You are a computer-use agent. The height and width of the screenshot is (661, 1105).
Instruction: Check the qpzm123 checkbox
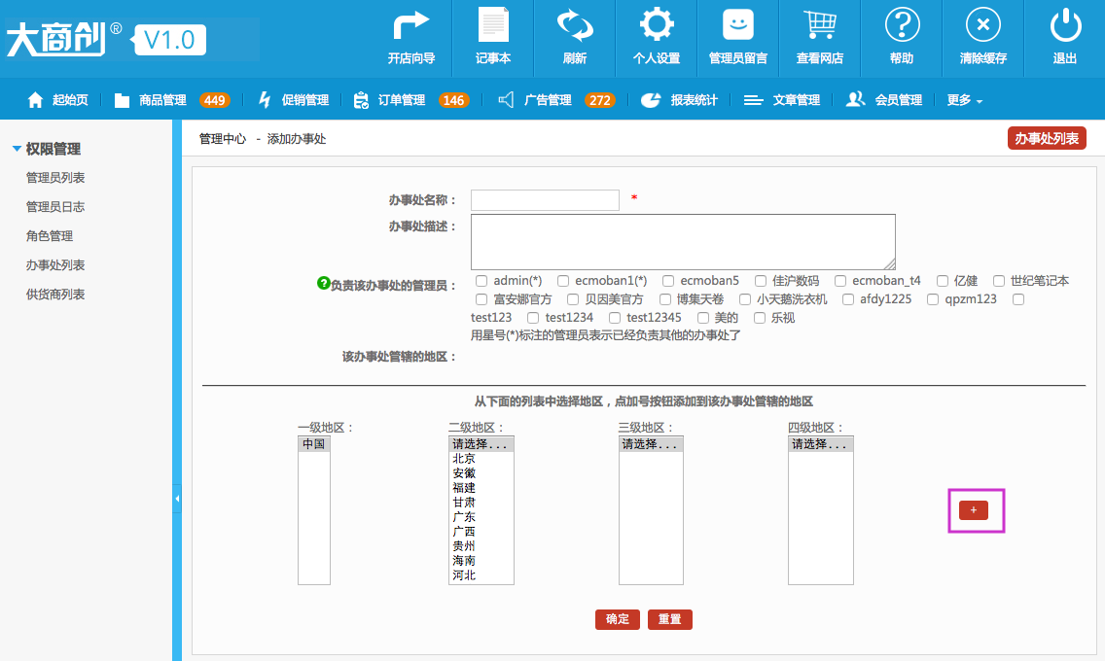(933, 299)
